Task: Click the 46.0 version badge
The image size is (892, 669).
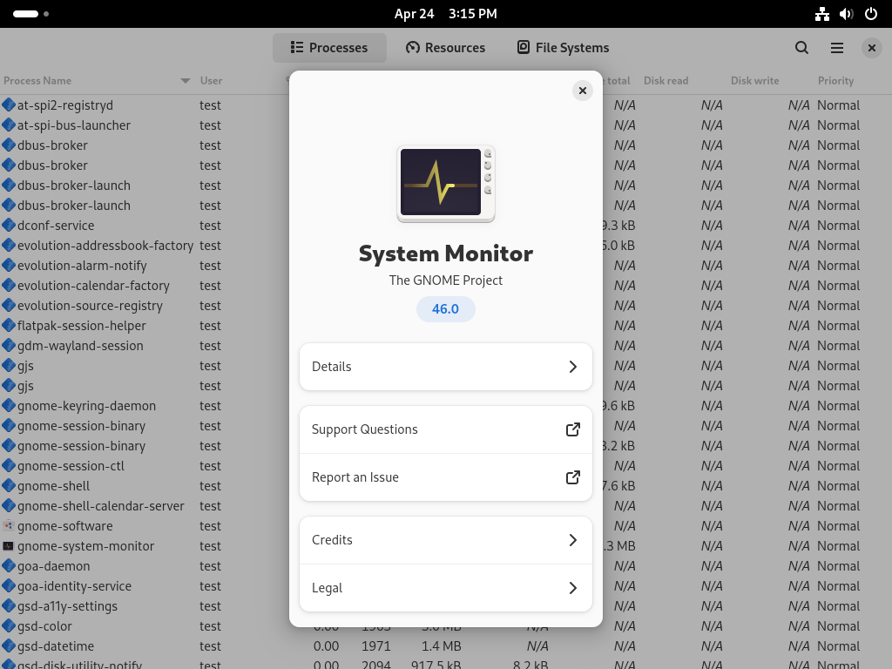Action: pyautogui.click(x=445, y=309)
